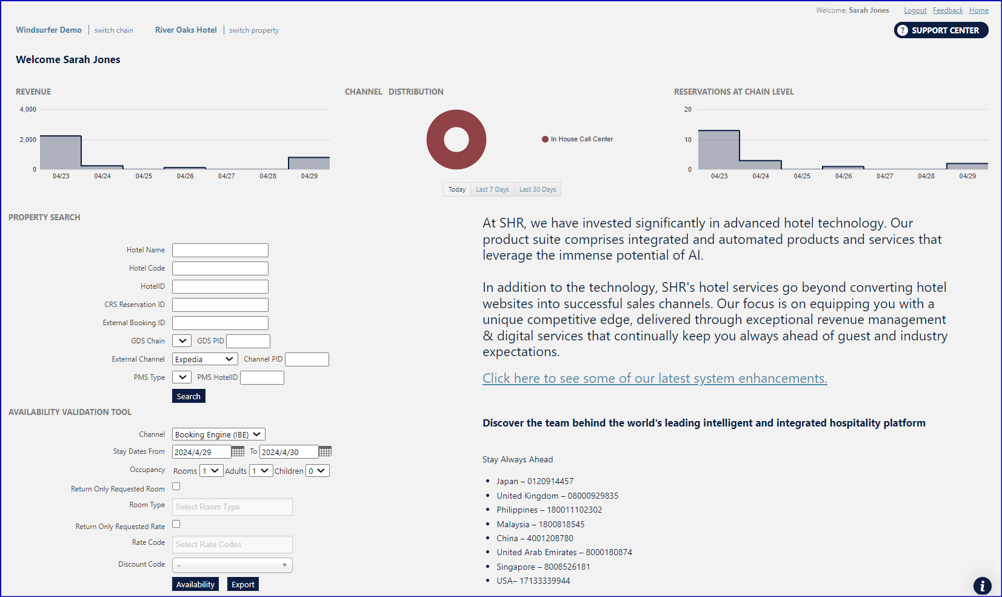Open the Discount Code dropdown
This screenshot has width=1002, height=597.
click(232, 565)
